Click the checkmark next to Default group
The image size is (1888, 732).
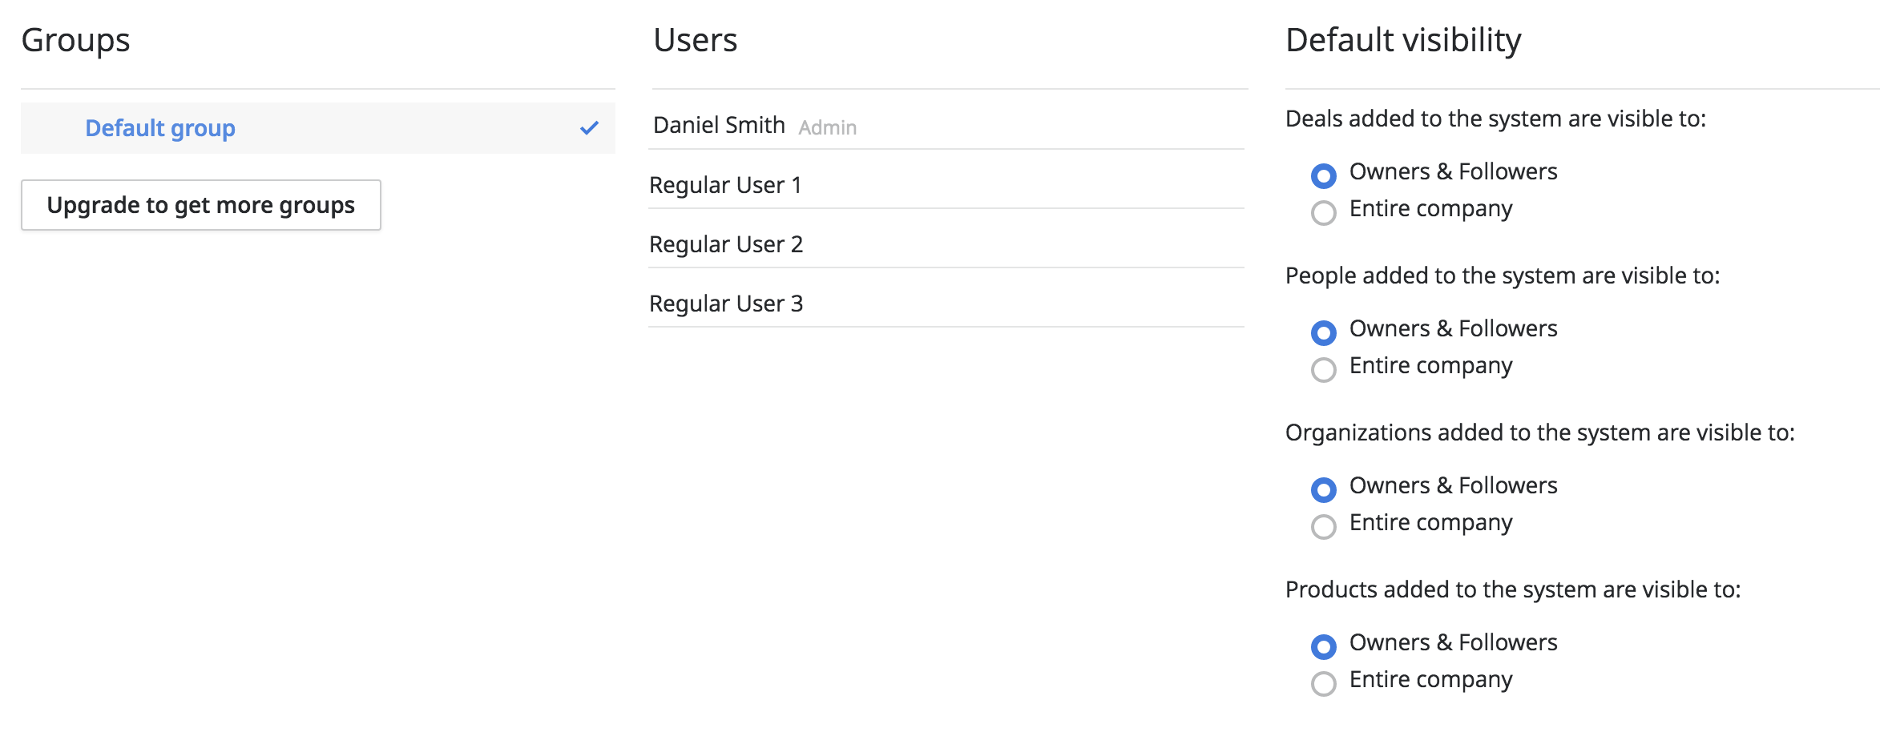(x=590, y=127)
